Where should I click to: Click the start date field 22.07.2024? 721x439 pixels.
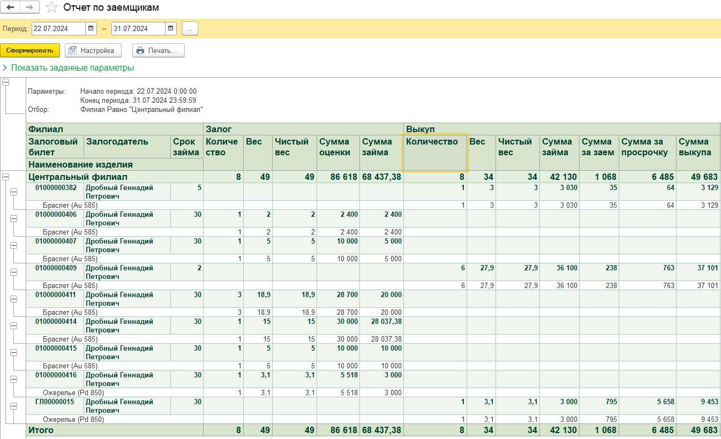click(x=59, y=28)
